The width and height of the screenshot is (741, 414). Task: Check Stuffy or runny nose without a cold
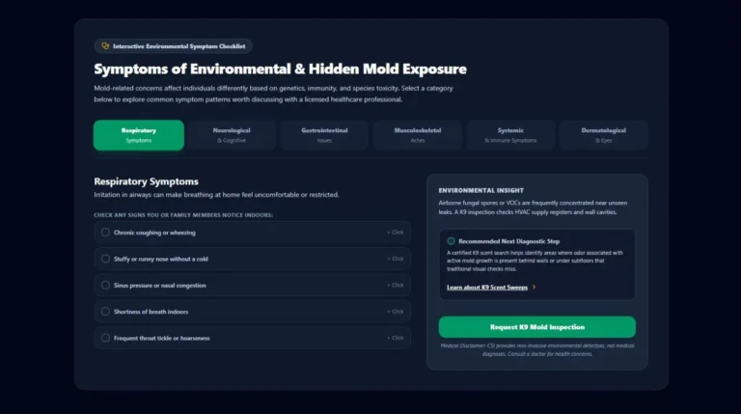(x=105, y=259)
